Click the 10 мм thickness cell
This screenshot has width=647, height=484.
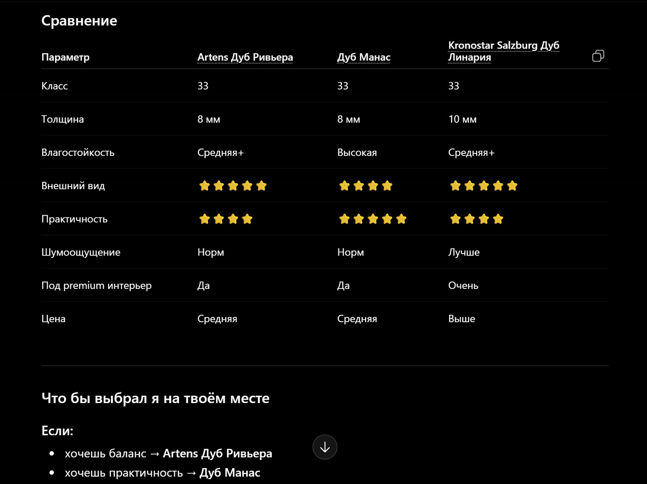pyautogui.click(x=463, y=119)
